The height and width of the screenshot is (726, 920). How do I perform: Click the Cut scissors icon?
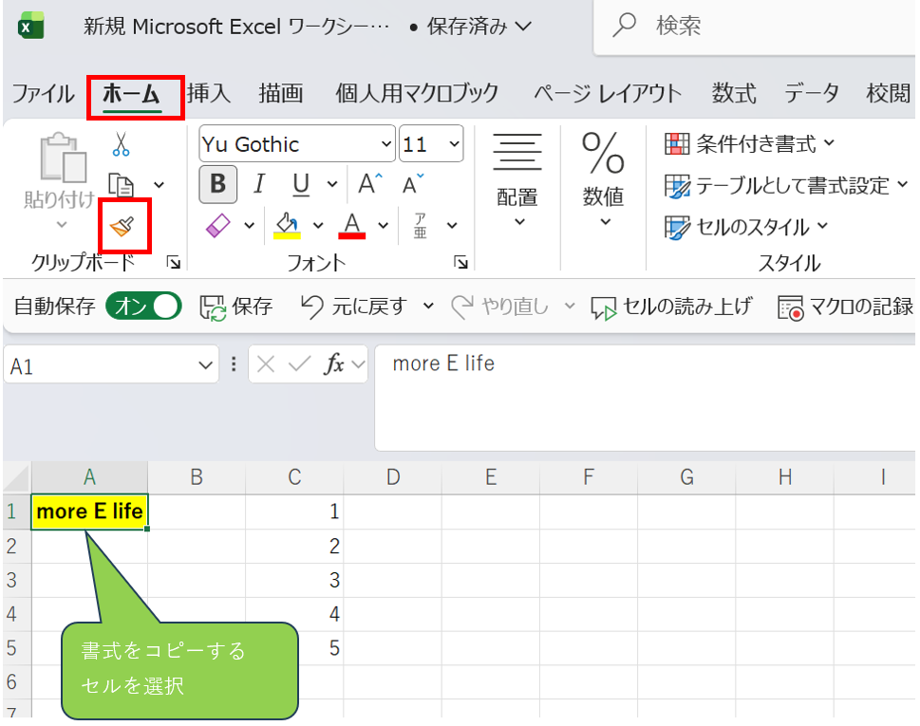121,145
